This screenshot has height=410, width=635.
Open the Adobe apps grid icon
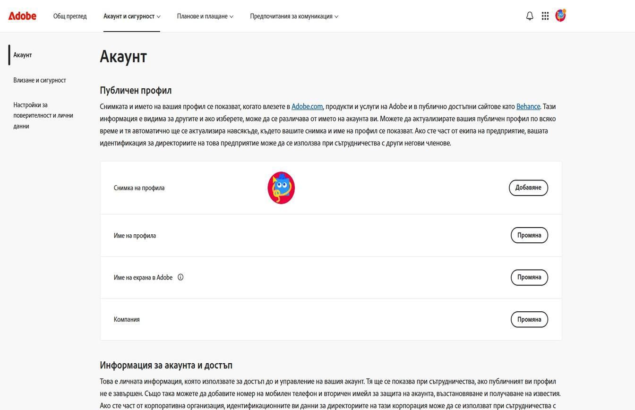click(545, 16)
